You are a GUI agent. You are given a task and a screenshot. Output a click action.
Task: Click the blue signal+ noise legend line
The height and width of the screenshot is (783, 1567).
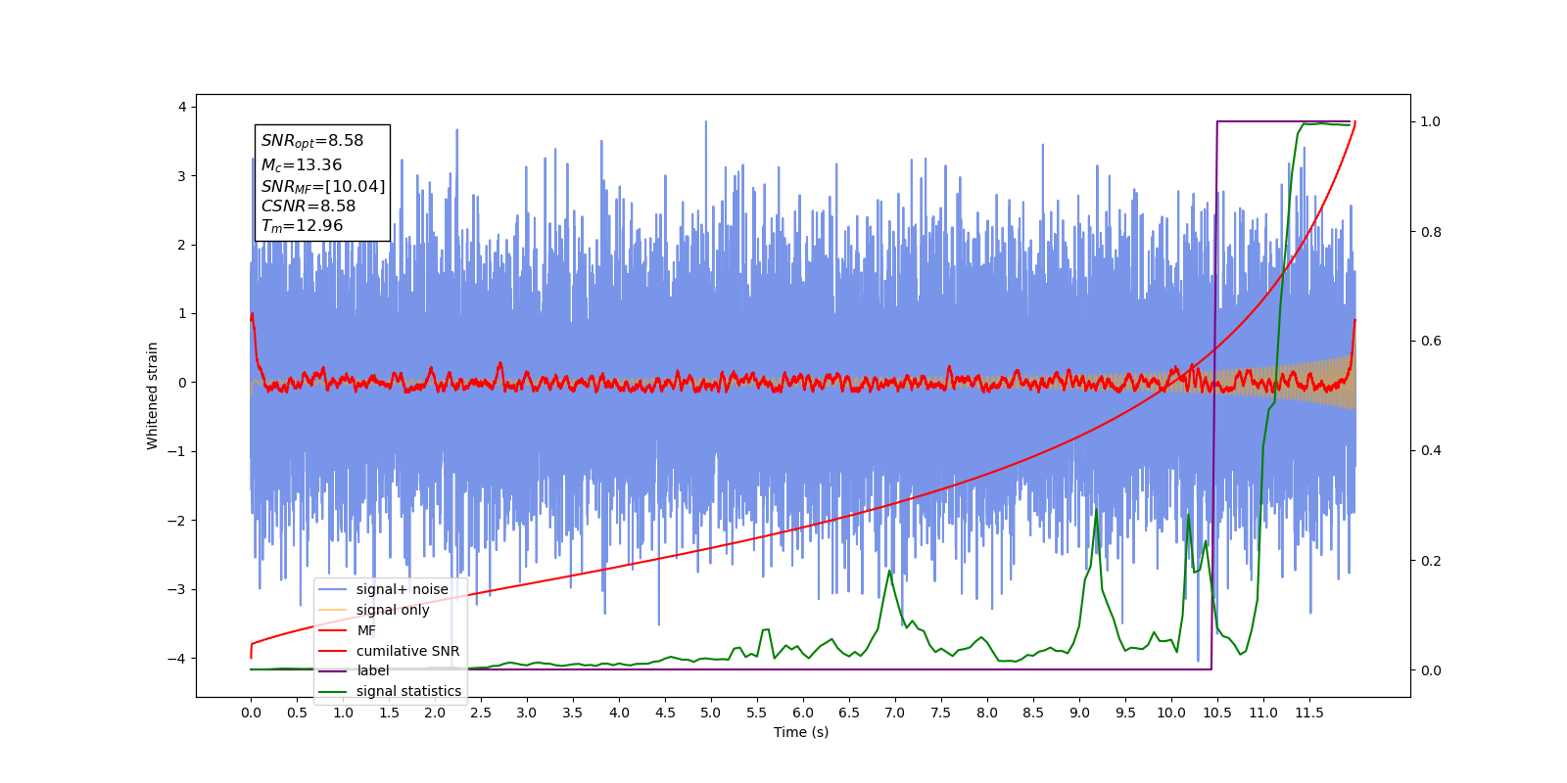point(333,589)
